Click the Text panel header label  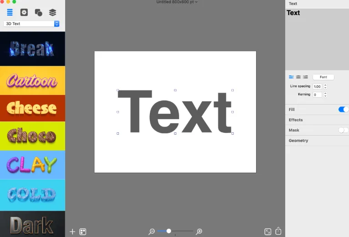[293, 4]
